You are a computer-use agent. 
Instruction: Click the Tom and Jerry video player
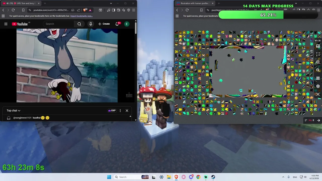(x=67, y=65)
